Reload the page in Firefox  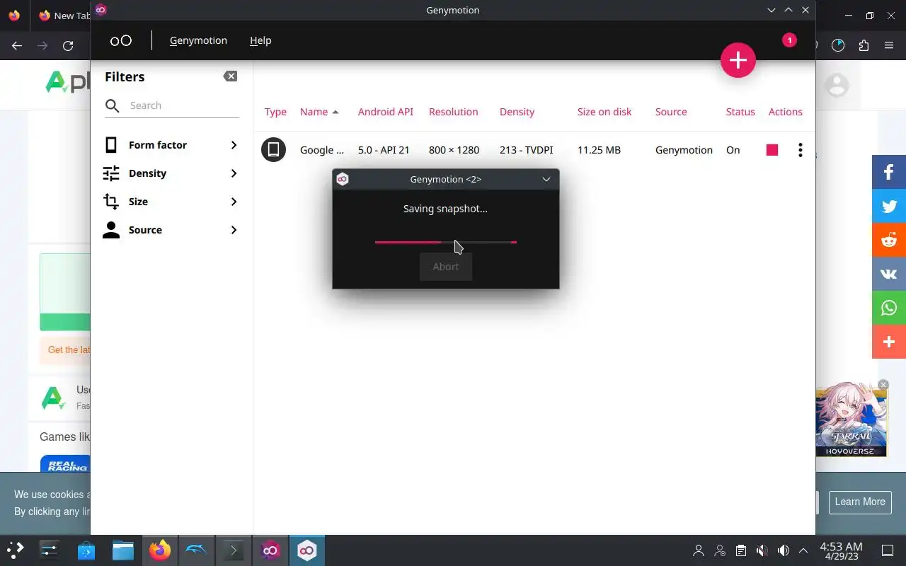point(68,46)
